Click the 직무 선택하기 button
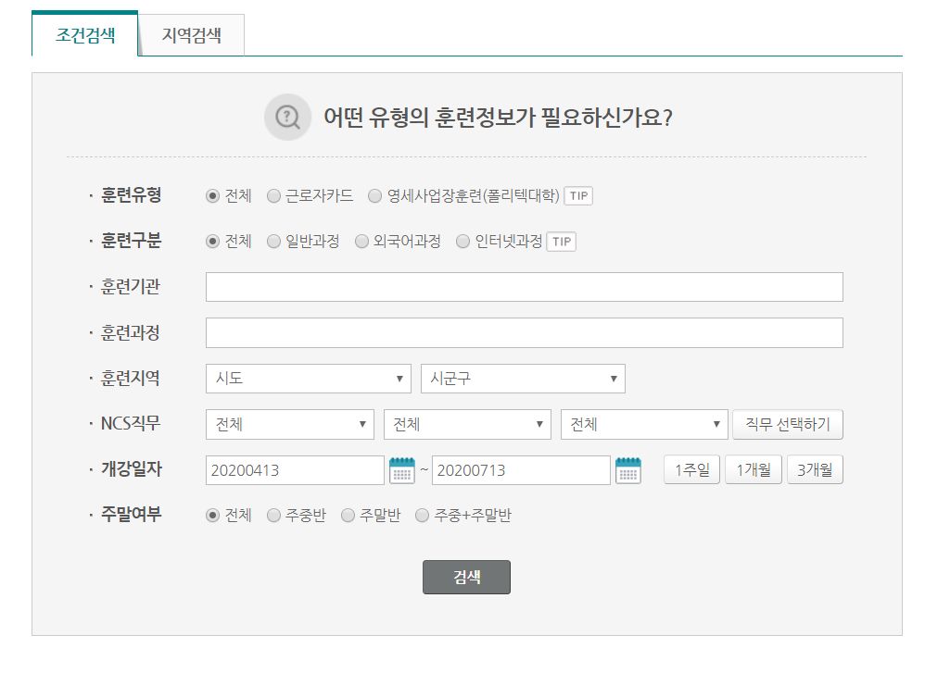 point(788,424)
